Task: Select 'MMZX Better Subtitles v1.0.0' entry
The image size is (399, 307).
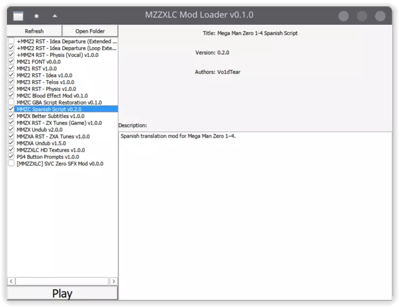Action: click(51, 116)
